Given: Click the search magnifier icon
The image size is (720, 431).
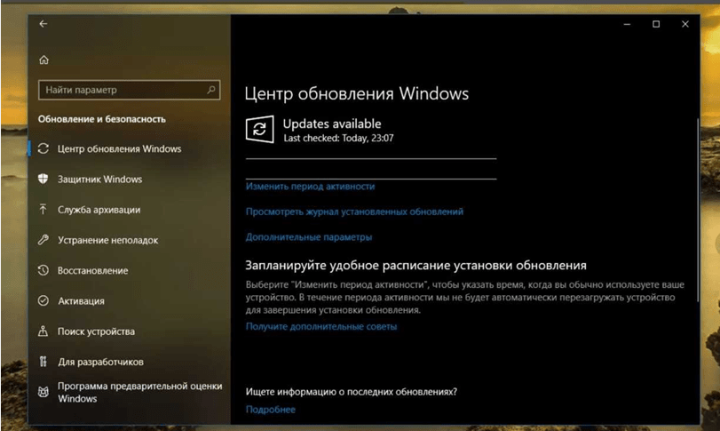Looking at the screenshot, I should click(x=211, y=90).
